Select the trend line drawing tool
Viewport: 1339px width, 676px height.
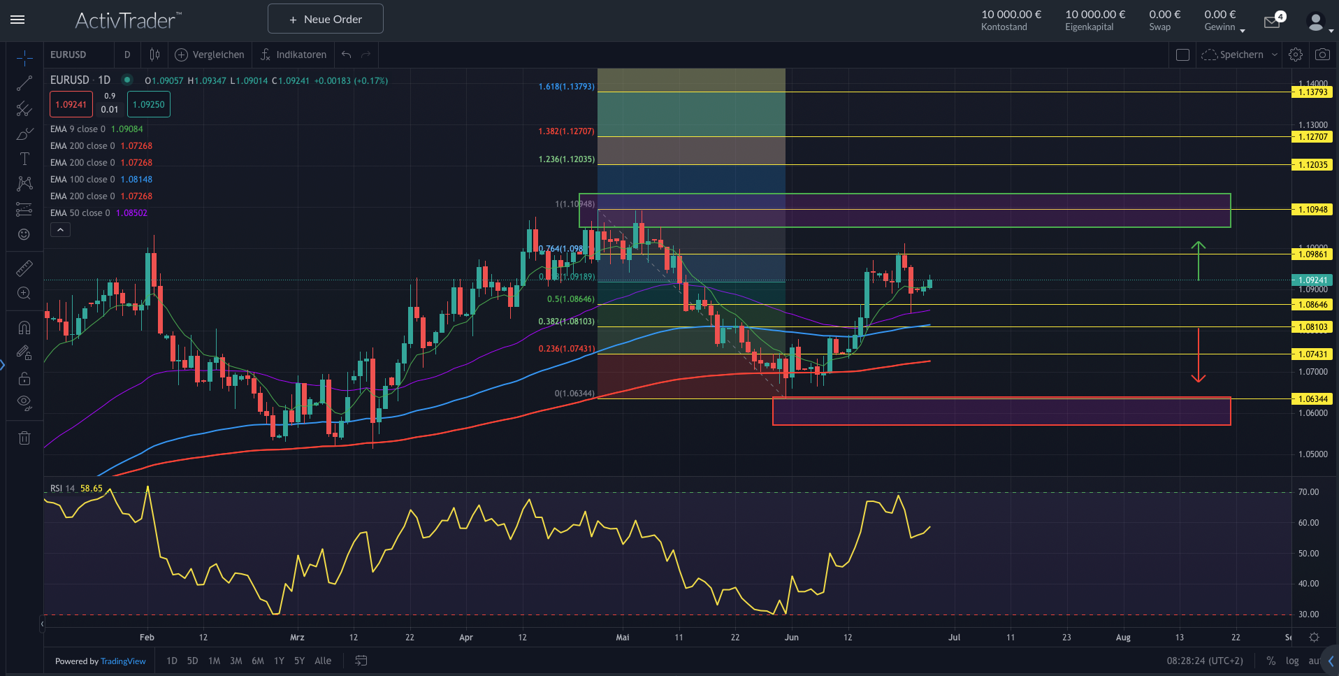pos(24,83)
